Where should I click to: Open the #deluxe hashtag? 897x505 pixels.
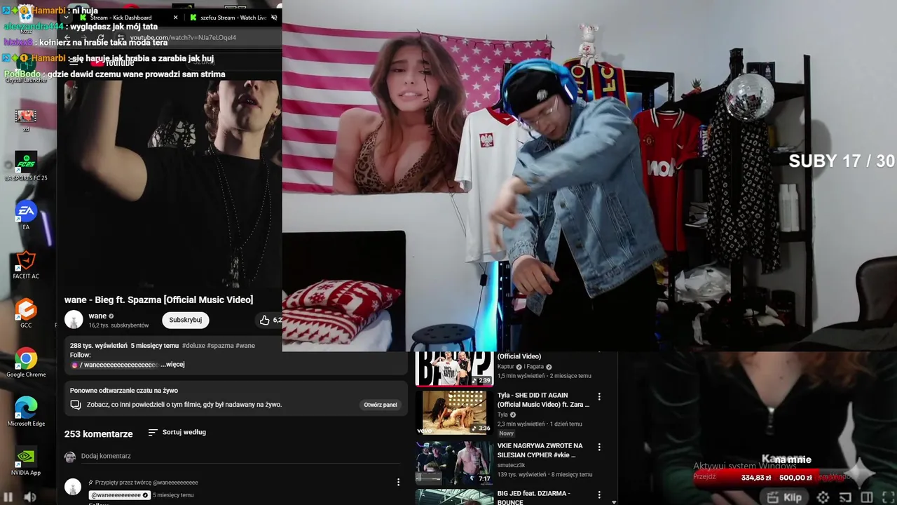[193, 346]
